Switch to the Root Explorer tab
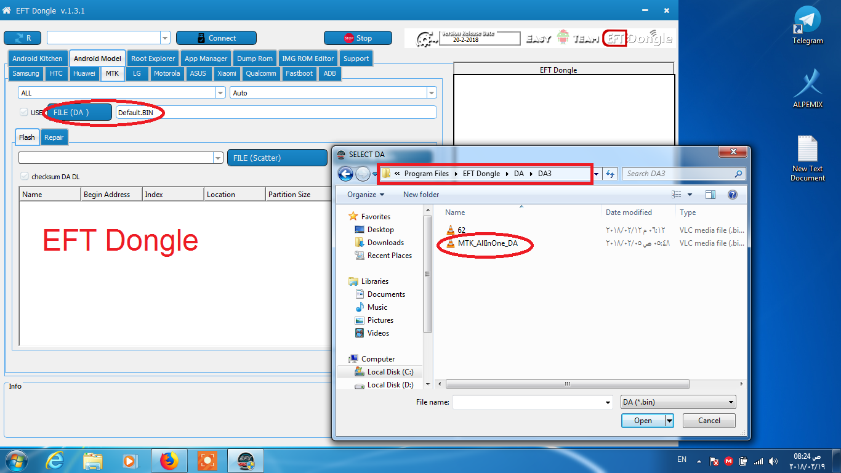 153,59
